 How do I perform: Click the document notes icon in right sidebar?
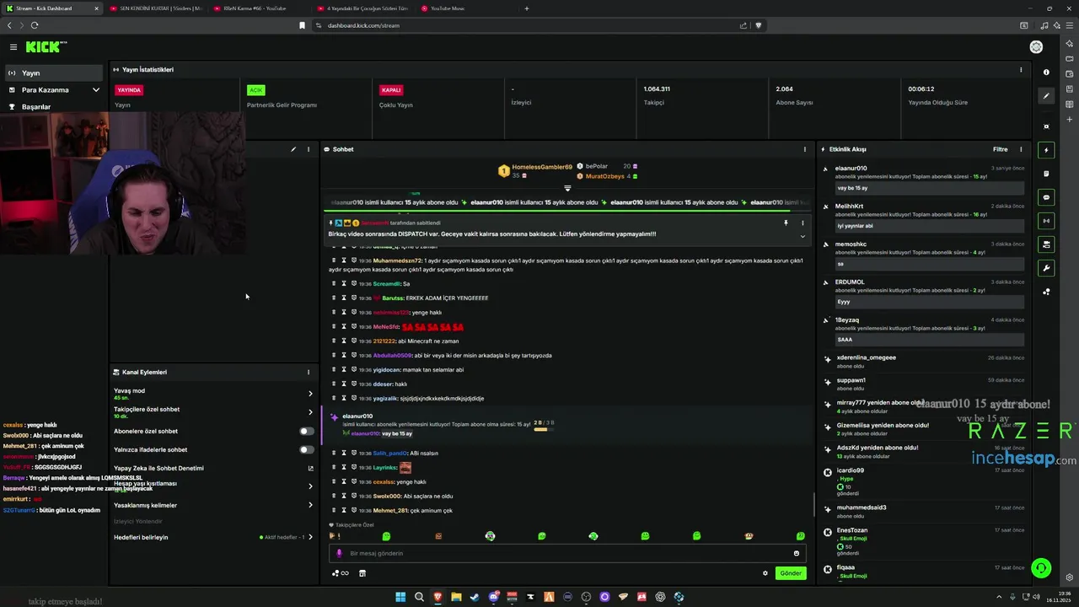pos(1046,174)
